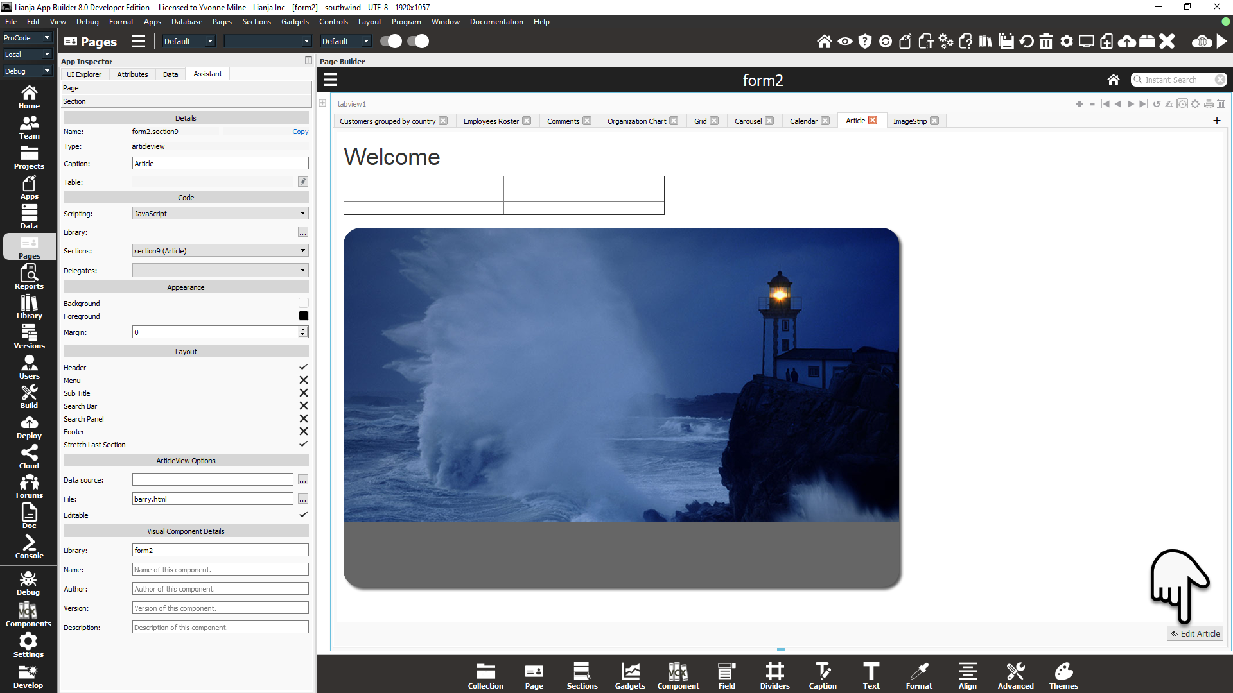Click the Deploy sidebar icon
This screenshot has width=1233, height=693.
pos(29,427)
